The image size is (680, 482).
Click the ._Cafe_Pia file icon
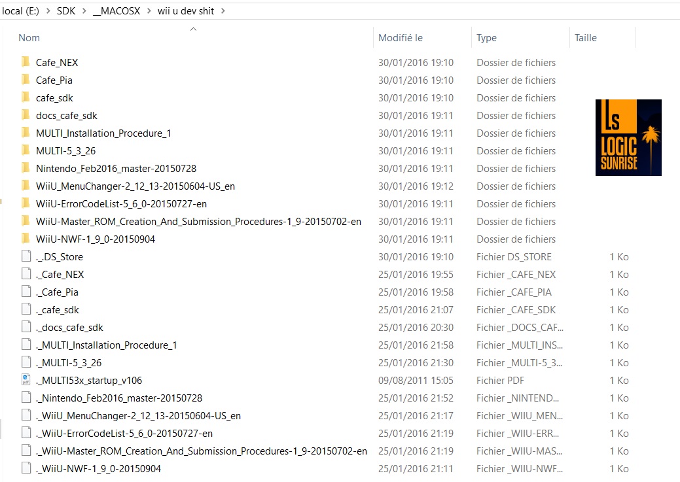(26, 292)
